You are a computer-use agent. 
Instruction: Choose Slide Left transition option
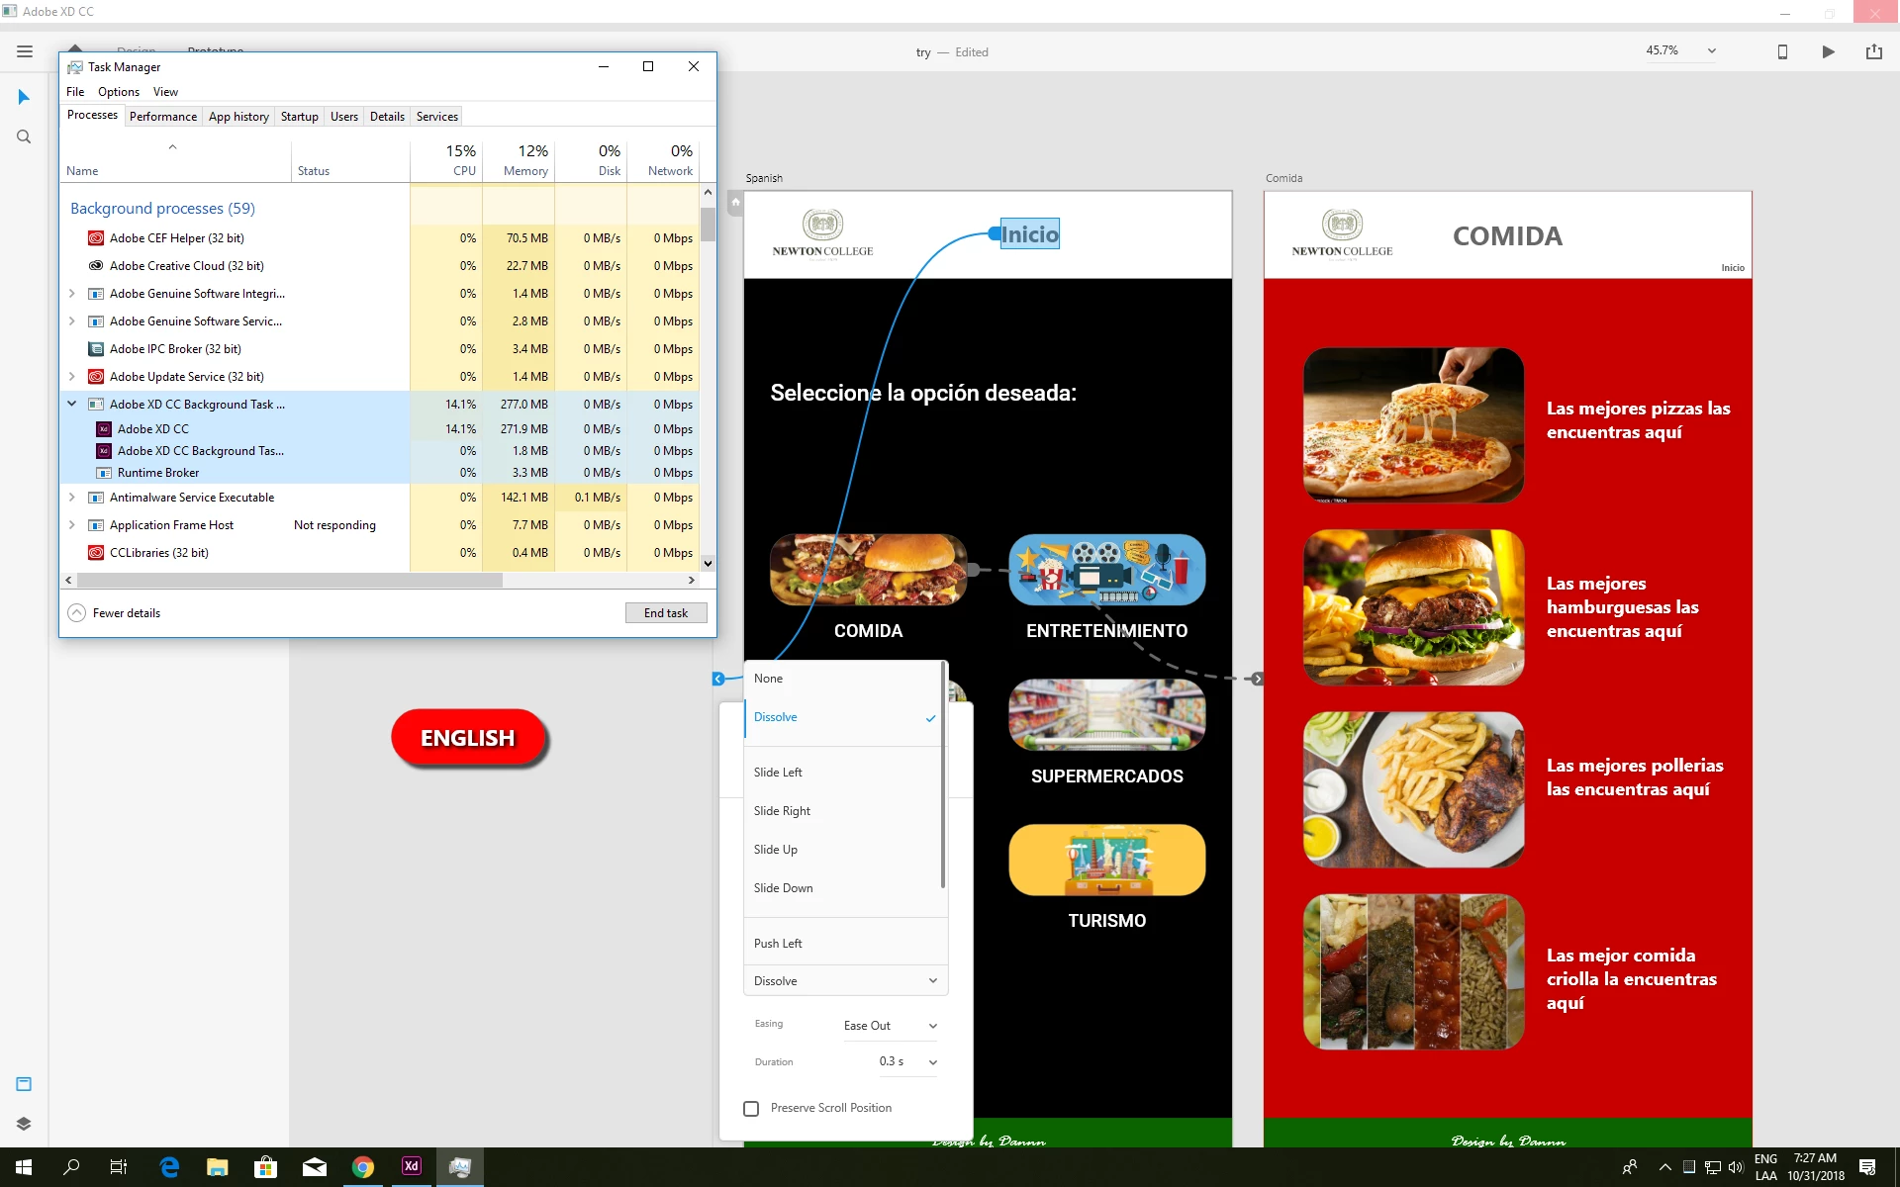tap(778, 773)
